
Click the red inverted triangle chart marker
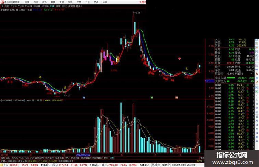pos(180,58)
